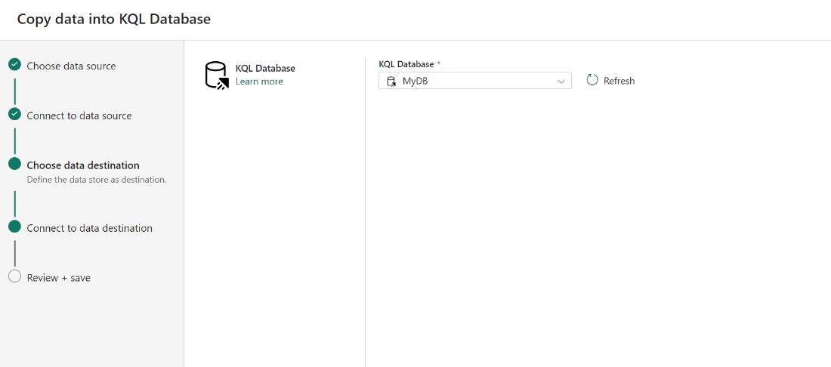Screen dimensions: 831x367
Task: Click the checkmark icon beside Choose data source
Action: [14, 65]
